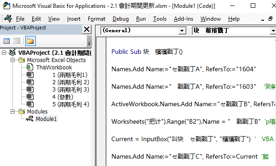Viewport: 276px width, 166px height.
Task: Select sheet 3 (兩期毛利 3) in tree
Action: [70, 90]
